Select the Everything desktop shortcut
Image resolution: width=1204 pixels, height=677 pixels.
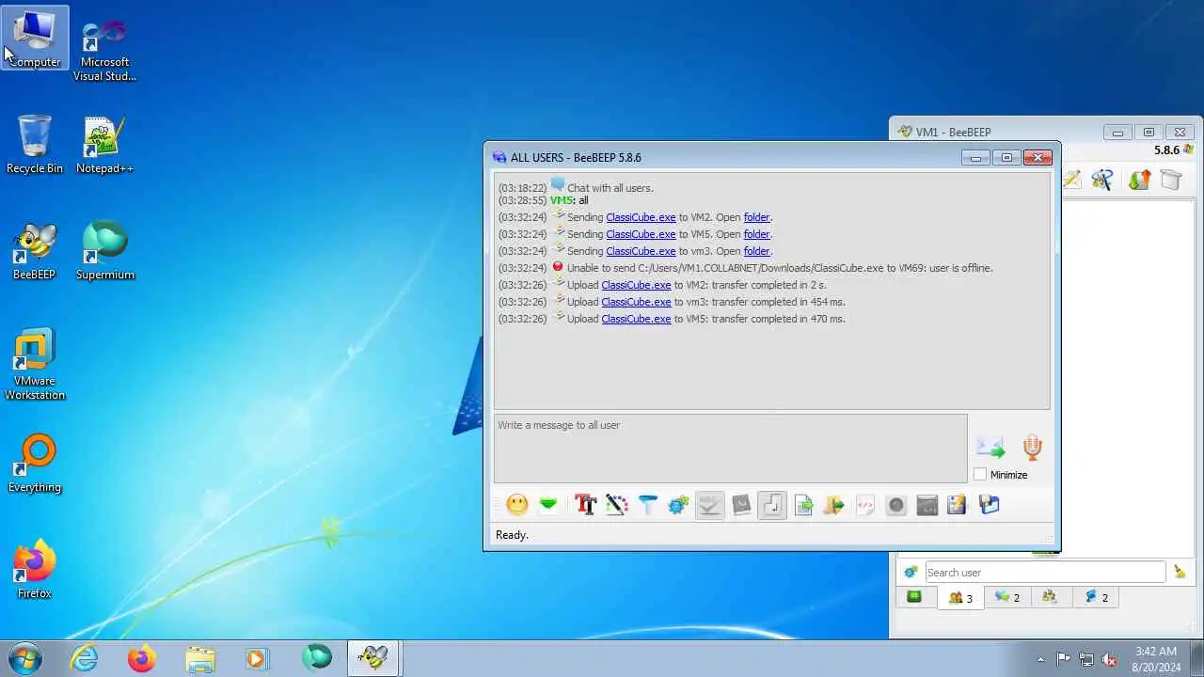(35, 464)
